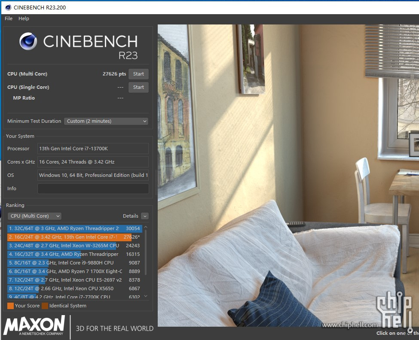Click the rendered room scene image
The height and width of the screenshot is (340, 419).
[x=288, y=175]
